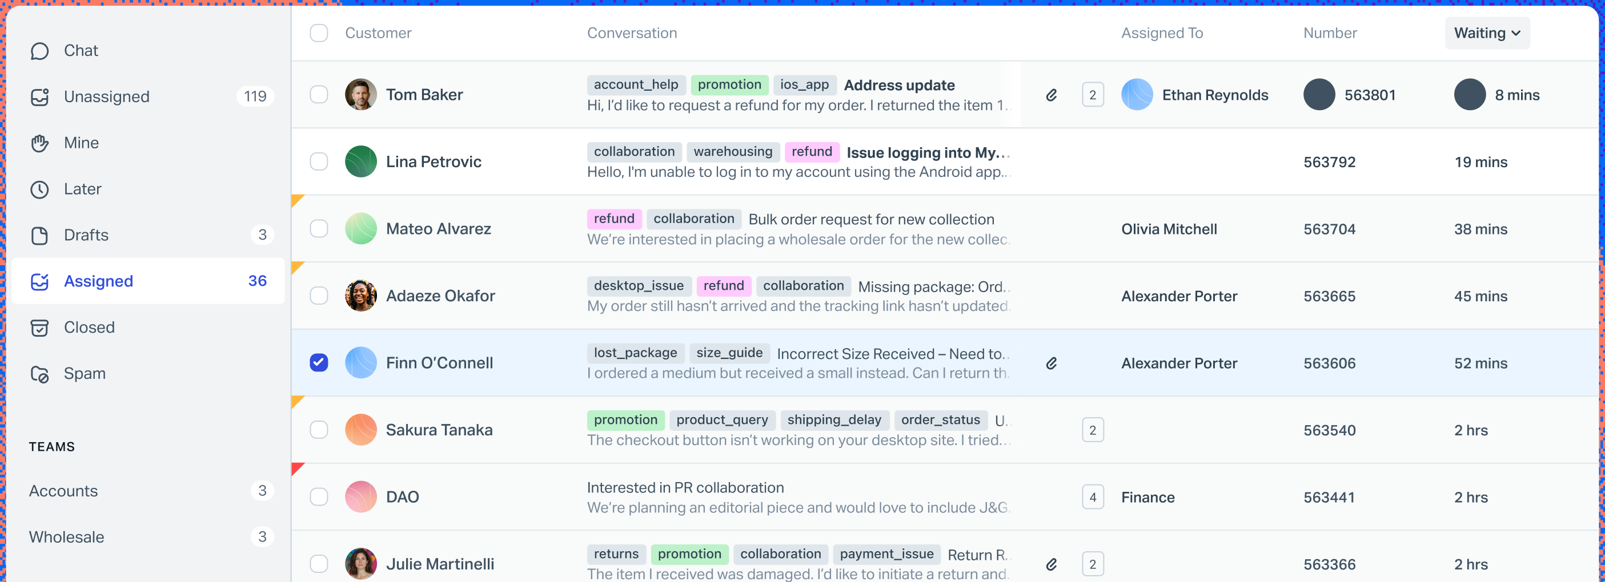Click the pink refund tag in Mateo Alvarez's row
This screenshot has width=1605, height=582.
tap(613, 219)
